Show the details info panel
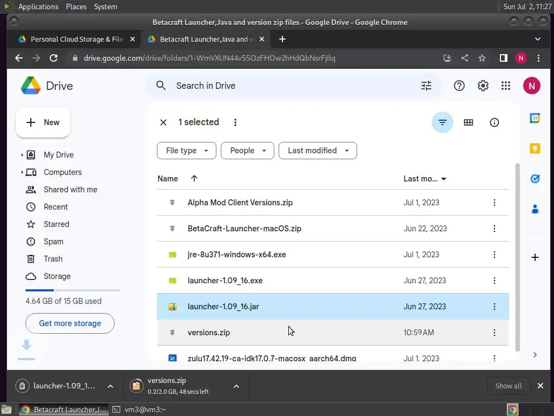 (494, 122)
